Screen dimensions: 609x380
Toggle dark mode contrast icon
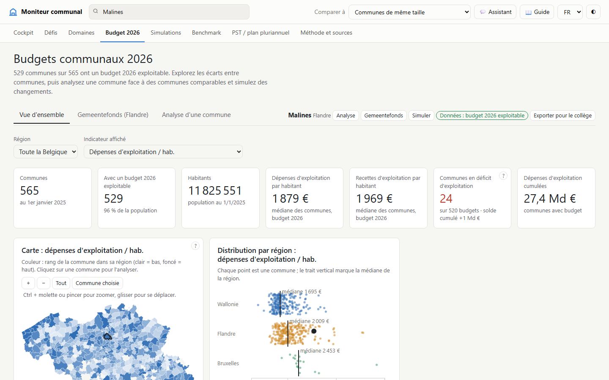click(x=593, y=12)
